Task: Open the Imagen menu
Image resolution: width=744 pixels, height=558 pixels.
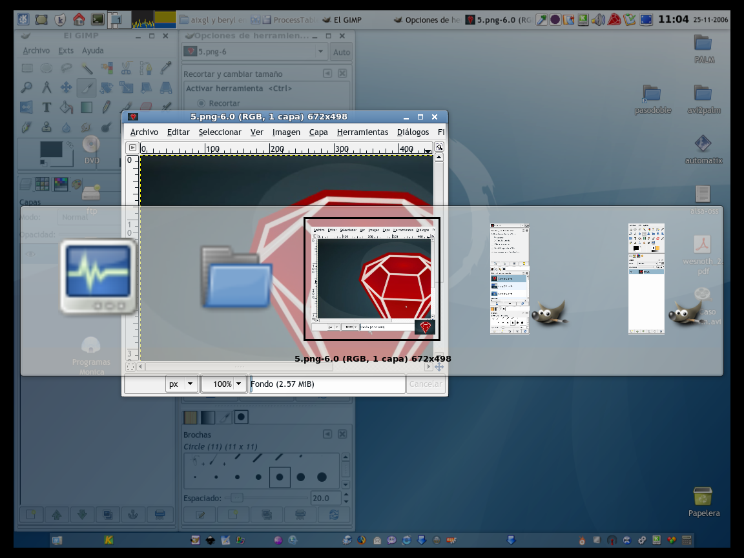Action: [x=286, y=132]
